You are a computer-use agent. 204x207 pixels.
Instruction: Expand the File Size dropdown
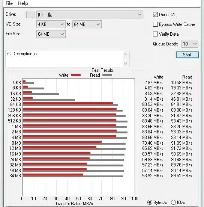51,34
